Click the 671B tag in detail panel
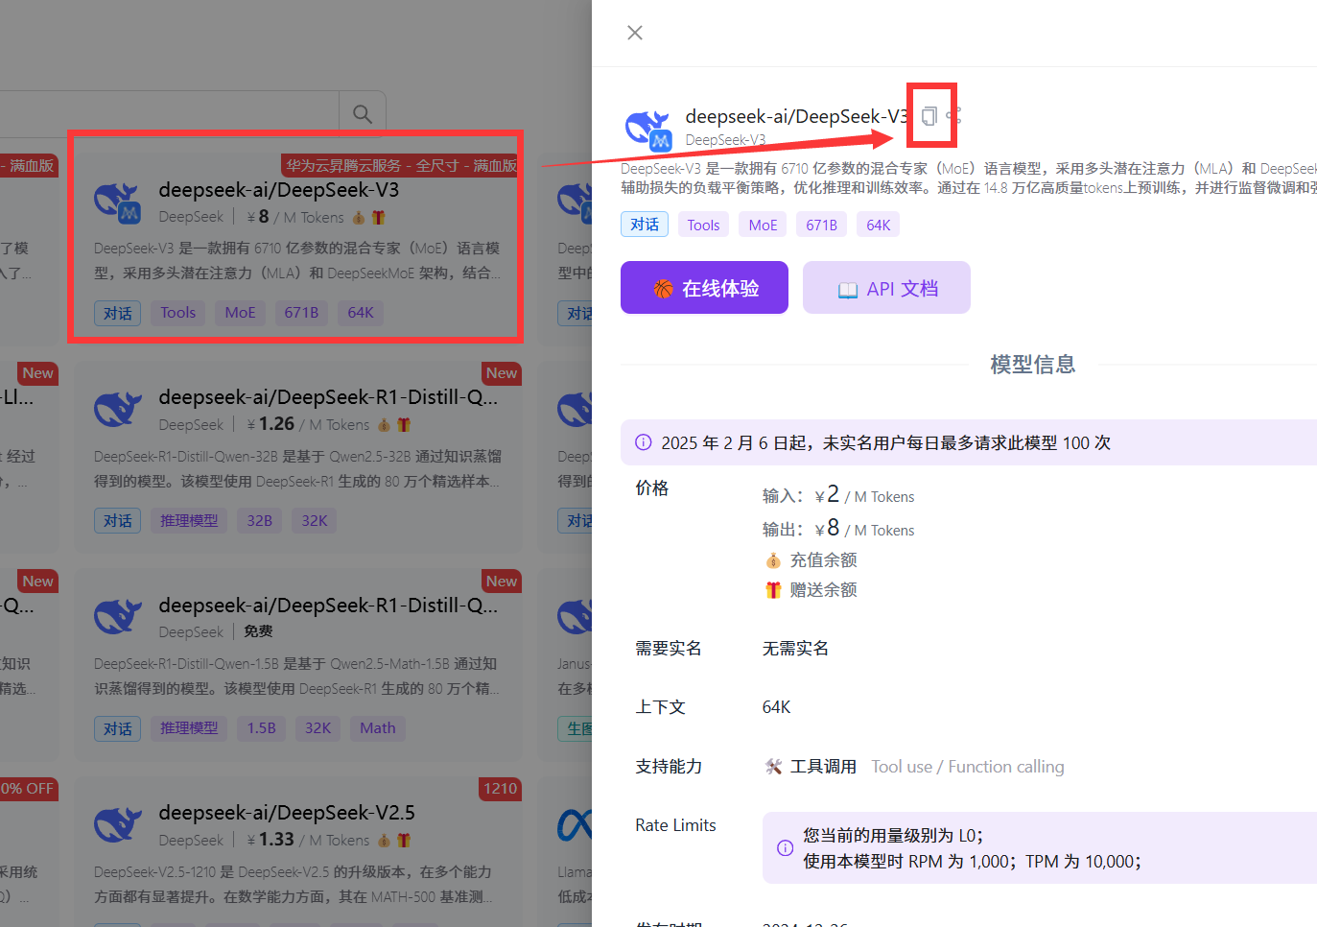 821,225
